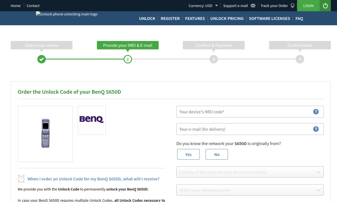Open the UNLOCK menu item
Image resolution: width=337 pixels, height=202 pixels.
(147, 18)
